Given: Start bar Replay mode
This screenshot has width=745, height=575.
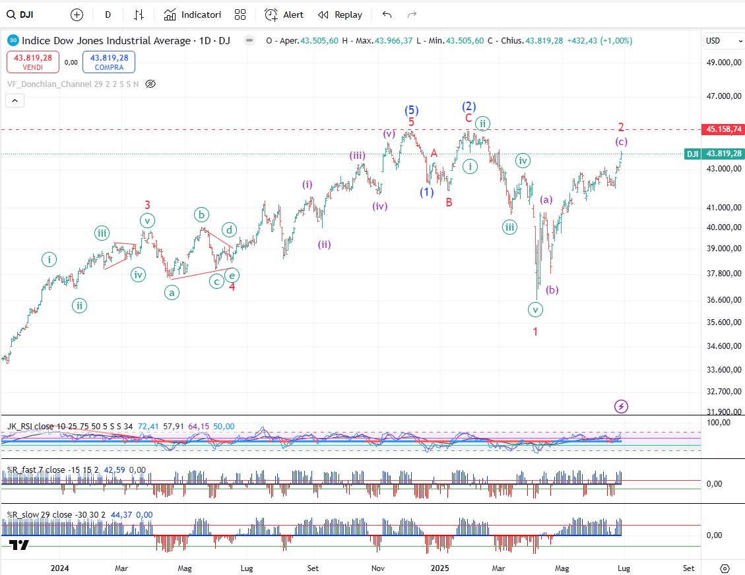Looking at the screenshot, I should (x=340, y=15).
